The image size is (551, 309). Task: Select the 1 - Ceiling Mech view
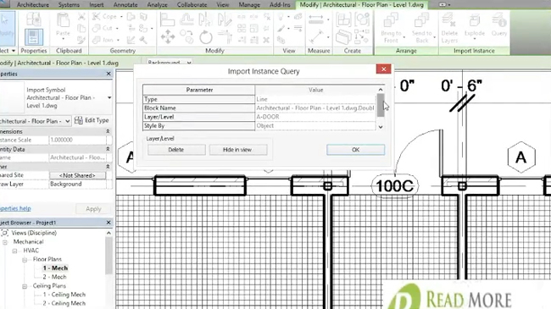pos(64,295)
